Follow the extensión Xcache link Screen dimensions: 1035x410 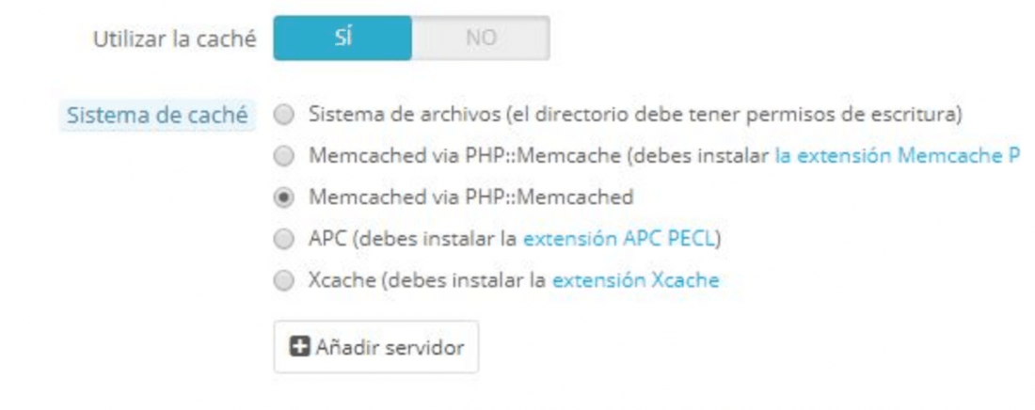635,280
